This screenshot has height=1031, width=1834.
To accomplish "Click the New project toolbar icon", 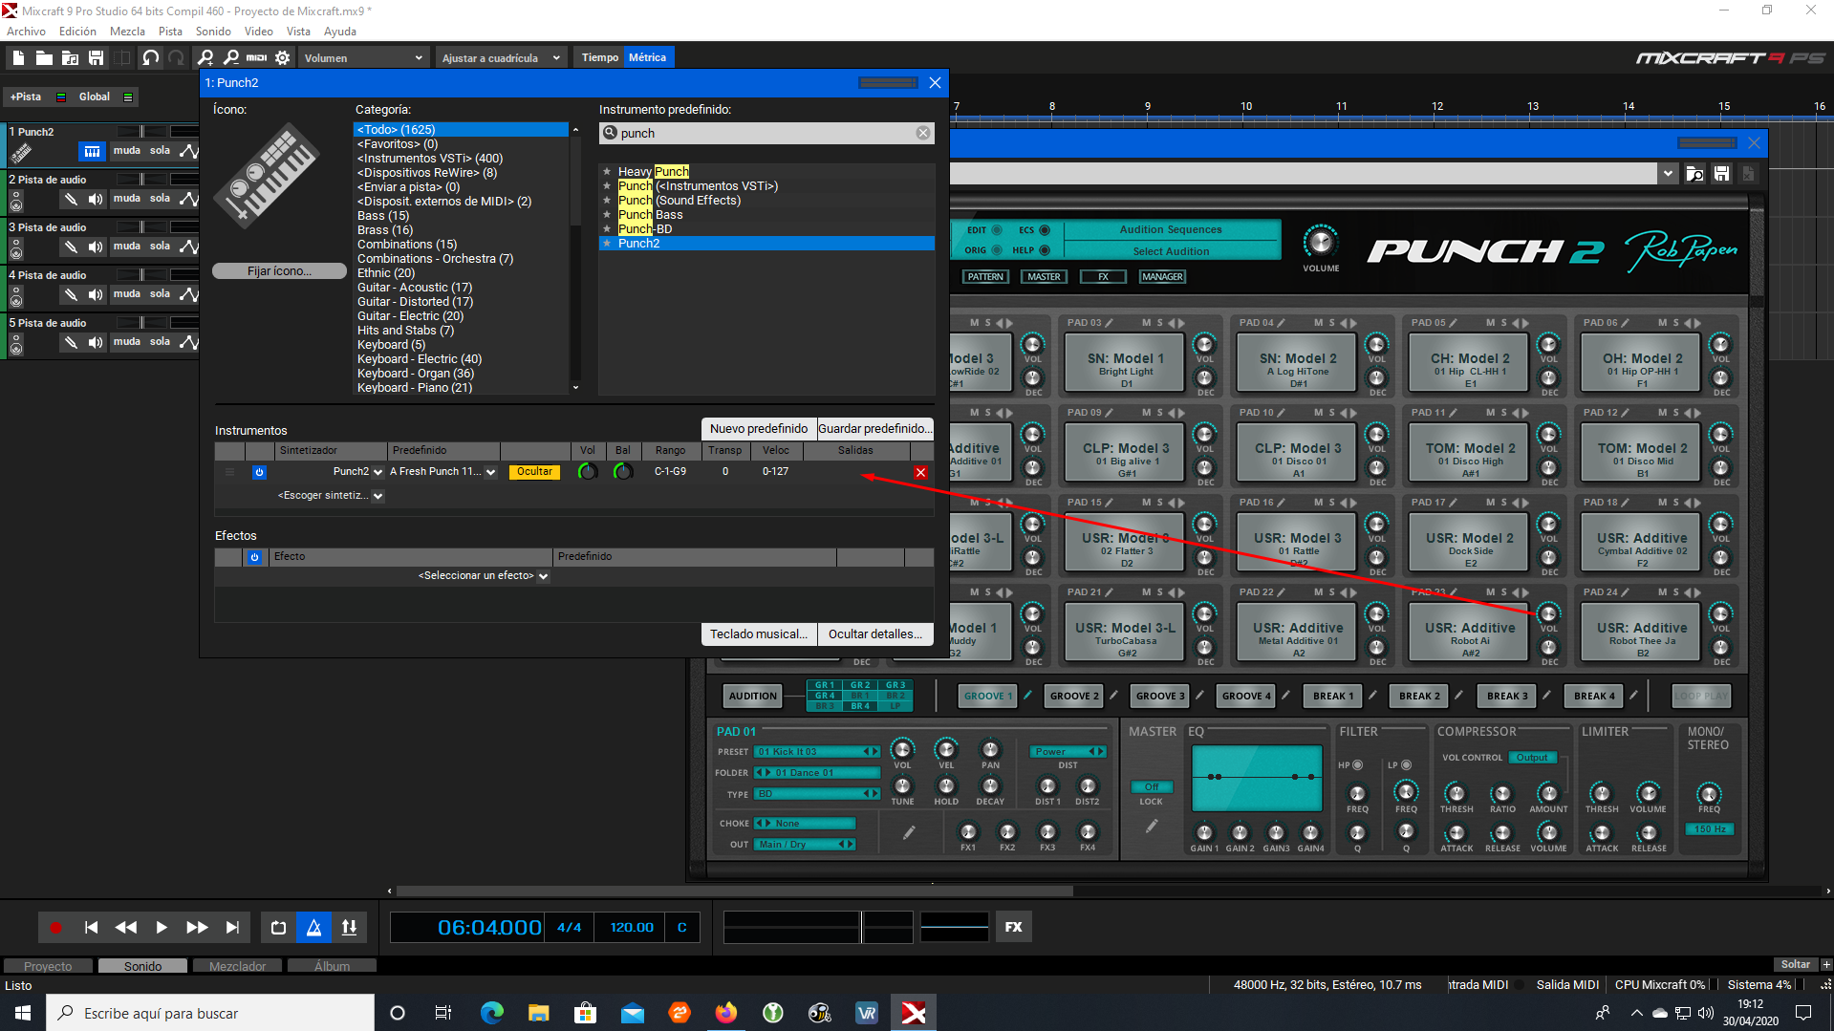I will [x=18, y=58].
